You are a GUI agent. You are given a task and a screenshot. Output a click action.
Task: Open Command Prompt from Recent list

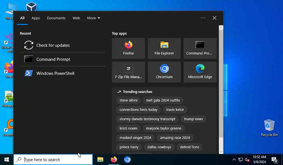[62, 59]
